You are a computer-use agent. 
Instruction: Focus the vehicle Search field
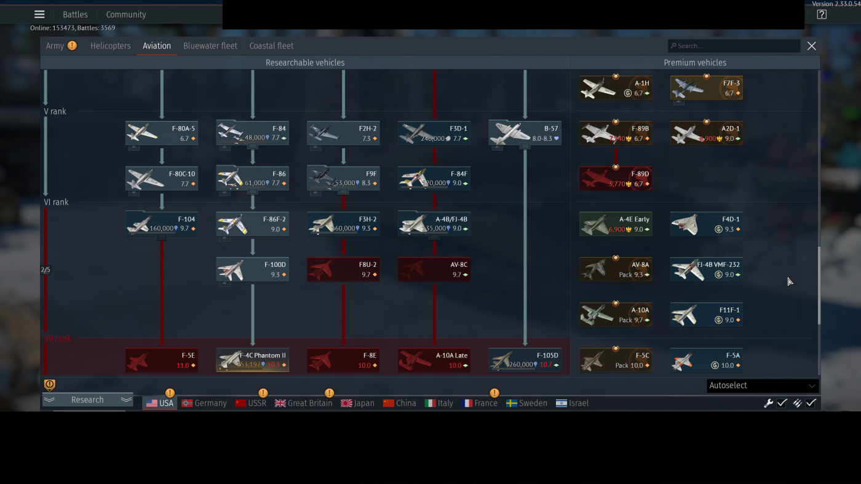click(x=734, y=46)
